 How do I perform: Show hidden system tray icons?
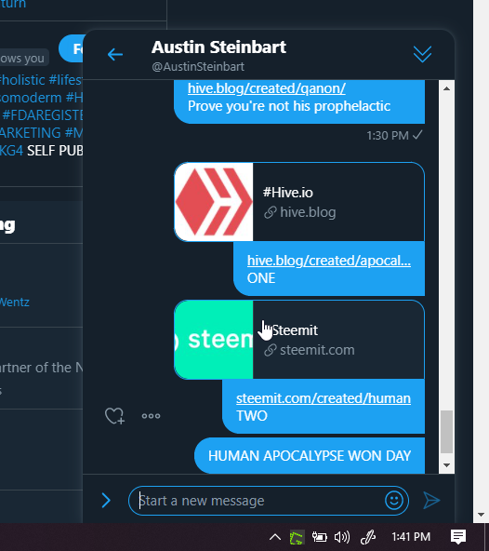[x=275, y=537]
